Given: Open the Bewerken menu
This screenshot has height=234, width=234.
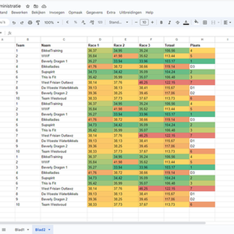Looking at the screenshot, I should (19, 12).
